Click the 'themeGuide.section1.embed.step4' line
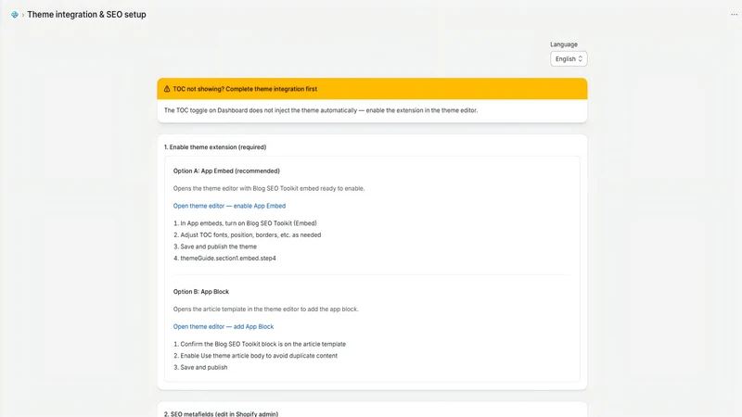742x417 pixels. click(x=224, y=259)
